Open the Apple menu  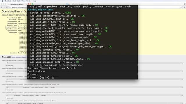pyautogui.click(x=2, y=1)
